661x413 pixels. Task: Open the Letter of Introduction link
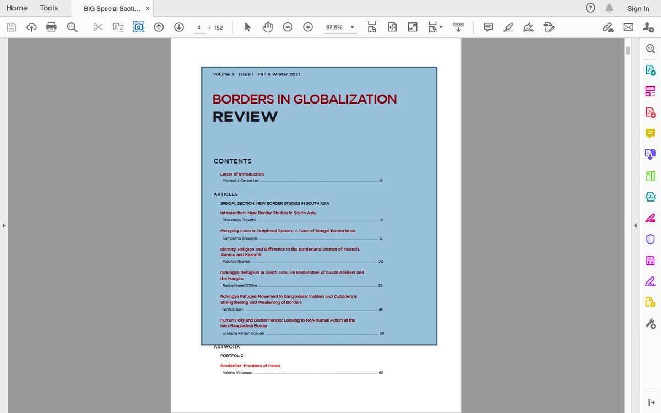[x=242, y=174]
